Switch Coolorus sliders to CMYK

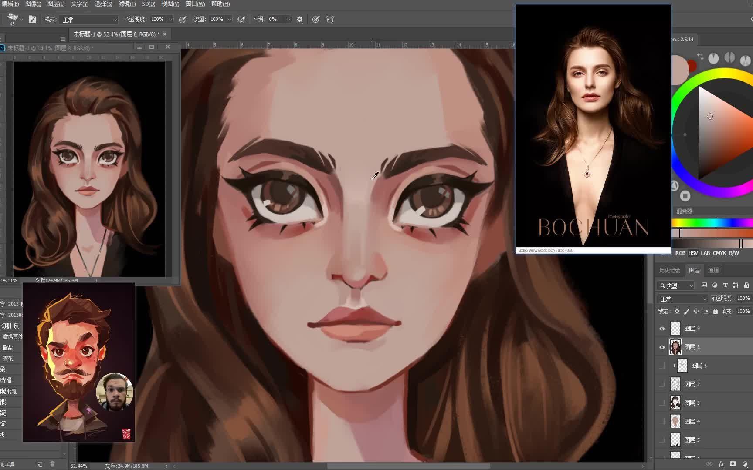click(x=719, y=253)
